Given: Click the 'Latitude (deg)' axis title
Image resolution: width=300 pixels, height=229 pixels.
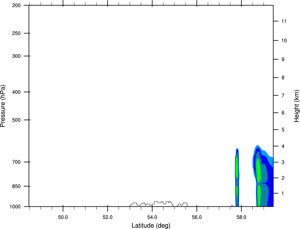Looking at the screenshot, I should coord(151,225).
